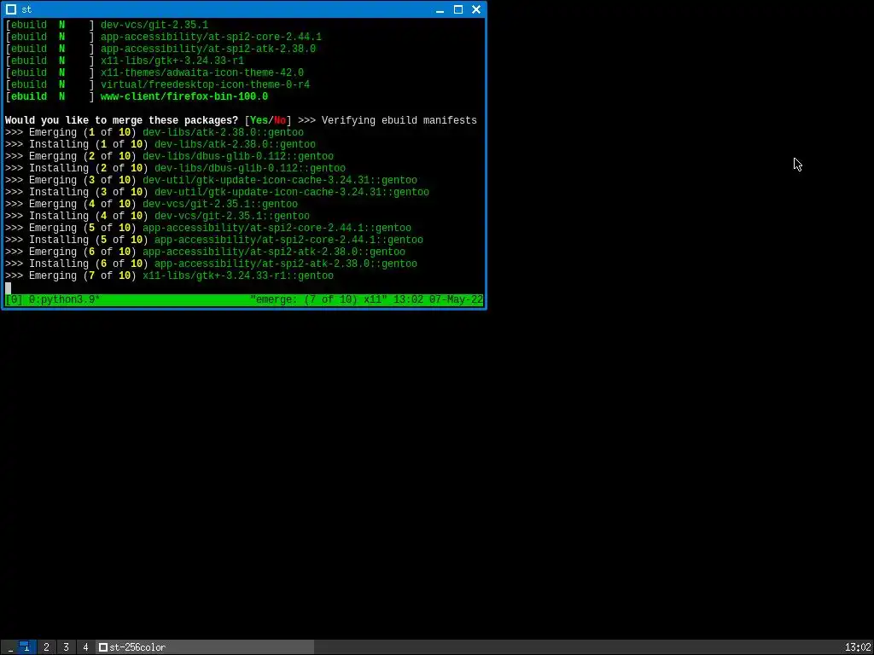The width and height of the screenshot is (874, 655).
Task: Switch to workspace 3 in the taskbar
Action: click(66, 646)
